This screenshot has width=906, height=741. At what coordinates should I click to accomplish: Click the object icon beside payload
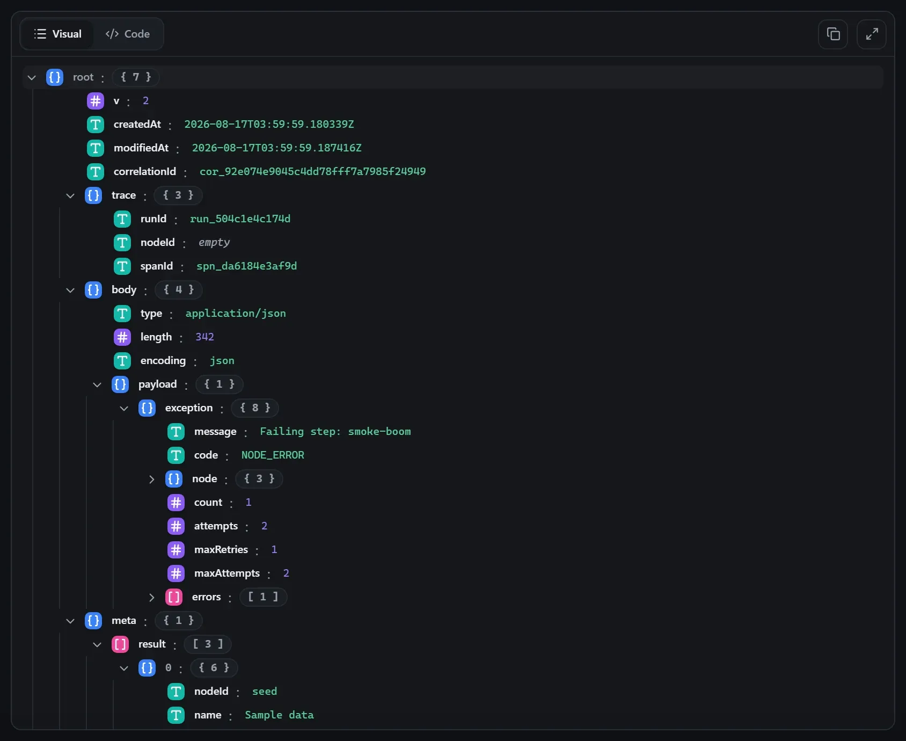120,384
